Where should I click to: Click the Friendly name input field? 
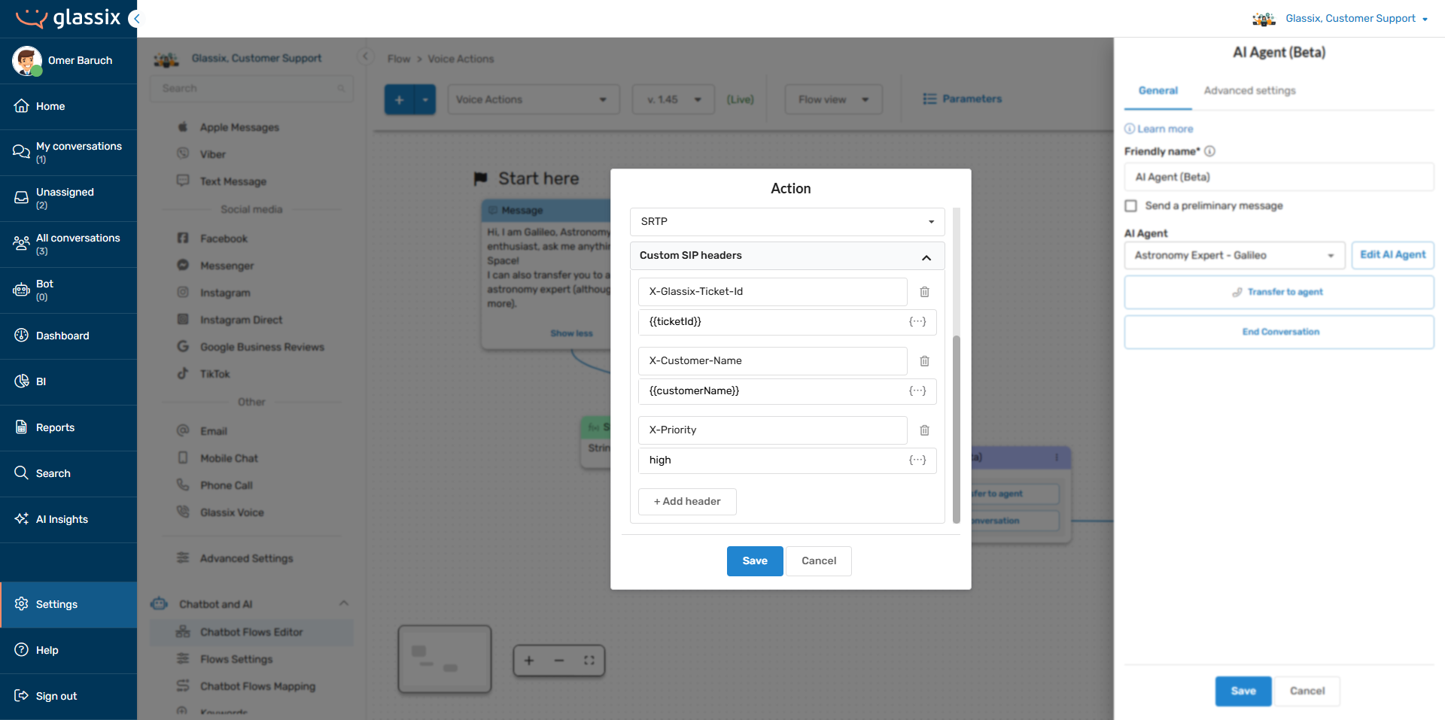coord(1279,178)
